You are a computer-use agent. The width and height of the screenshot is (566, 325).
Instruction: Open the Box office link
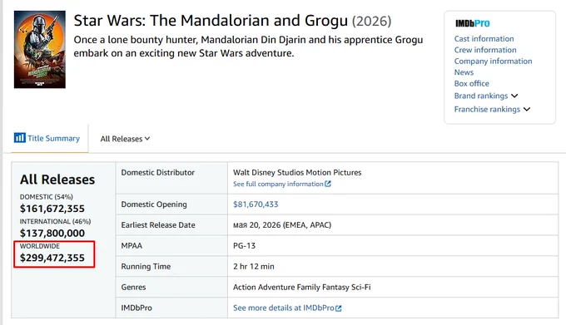pos(471,83)
